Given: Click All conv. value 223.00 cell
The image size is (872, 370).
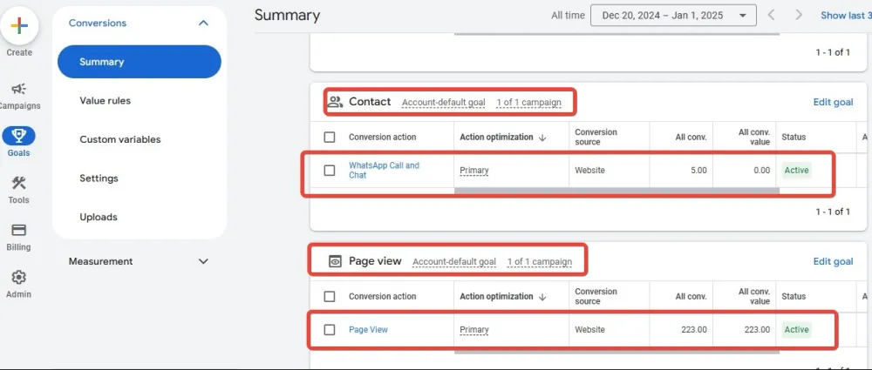Looking at the screenshot, I should (x=757, y=329).
